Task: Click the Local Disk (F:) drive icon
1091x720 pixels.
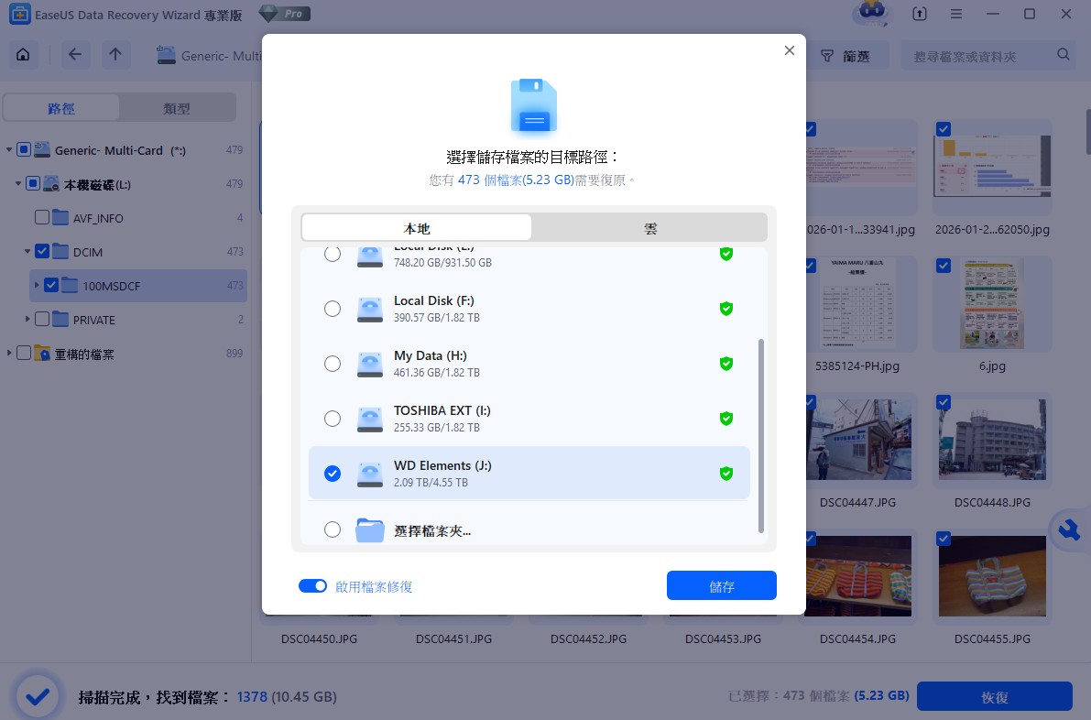Action: coord(370,309)
